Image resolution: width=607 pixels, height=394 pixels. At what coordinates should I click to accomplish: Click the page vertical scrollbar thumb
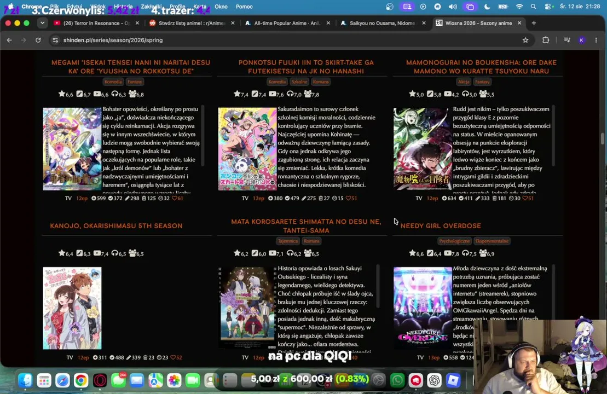pos(603,138)
